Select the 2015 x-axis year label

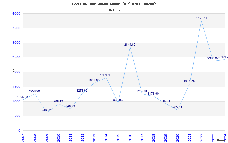118,138
